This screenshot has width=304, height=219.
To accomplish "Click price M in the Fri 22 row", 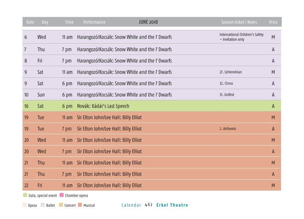I will (273, 185).
